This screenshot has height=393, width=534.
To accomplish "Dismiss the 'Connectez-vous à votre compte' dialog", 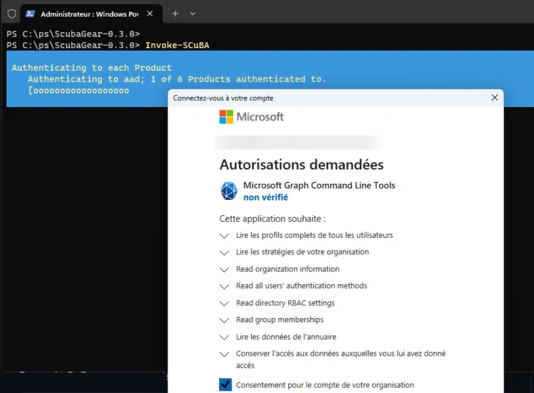I will point(495,98).
